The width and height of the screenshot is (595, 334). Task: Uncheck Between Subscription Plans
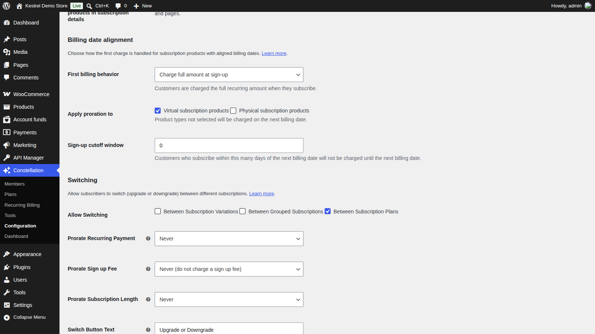[328, 211]
